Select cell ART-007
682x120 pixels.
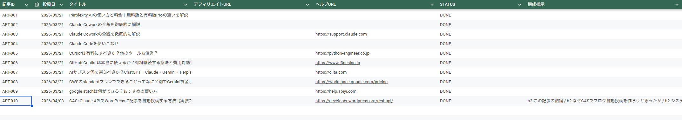(16, 72)
